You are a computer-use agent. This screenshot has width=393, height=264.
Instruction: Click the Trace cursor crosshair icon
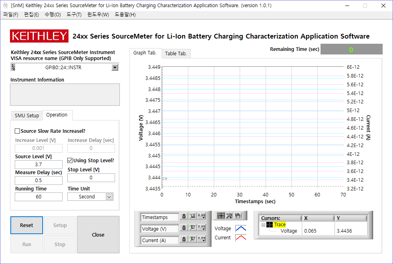click(x=270, y=225)
